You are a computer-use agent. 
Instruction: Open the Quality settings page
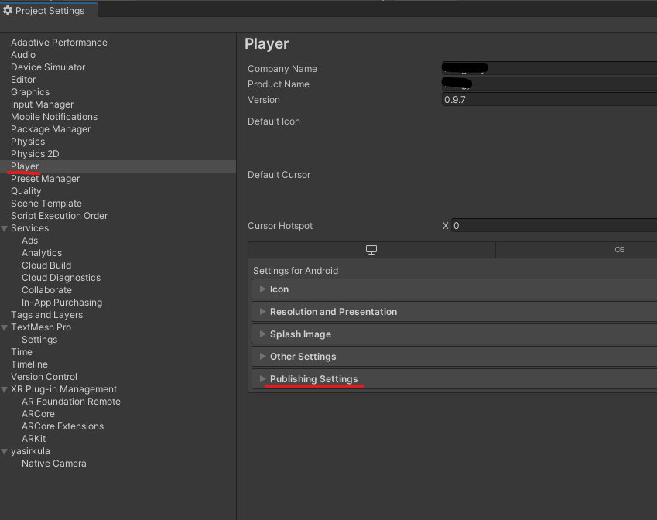tap(26, 190)
